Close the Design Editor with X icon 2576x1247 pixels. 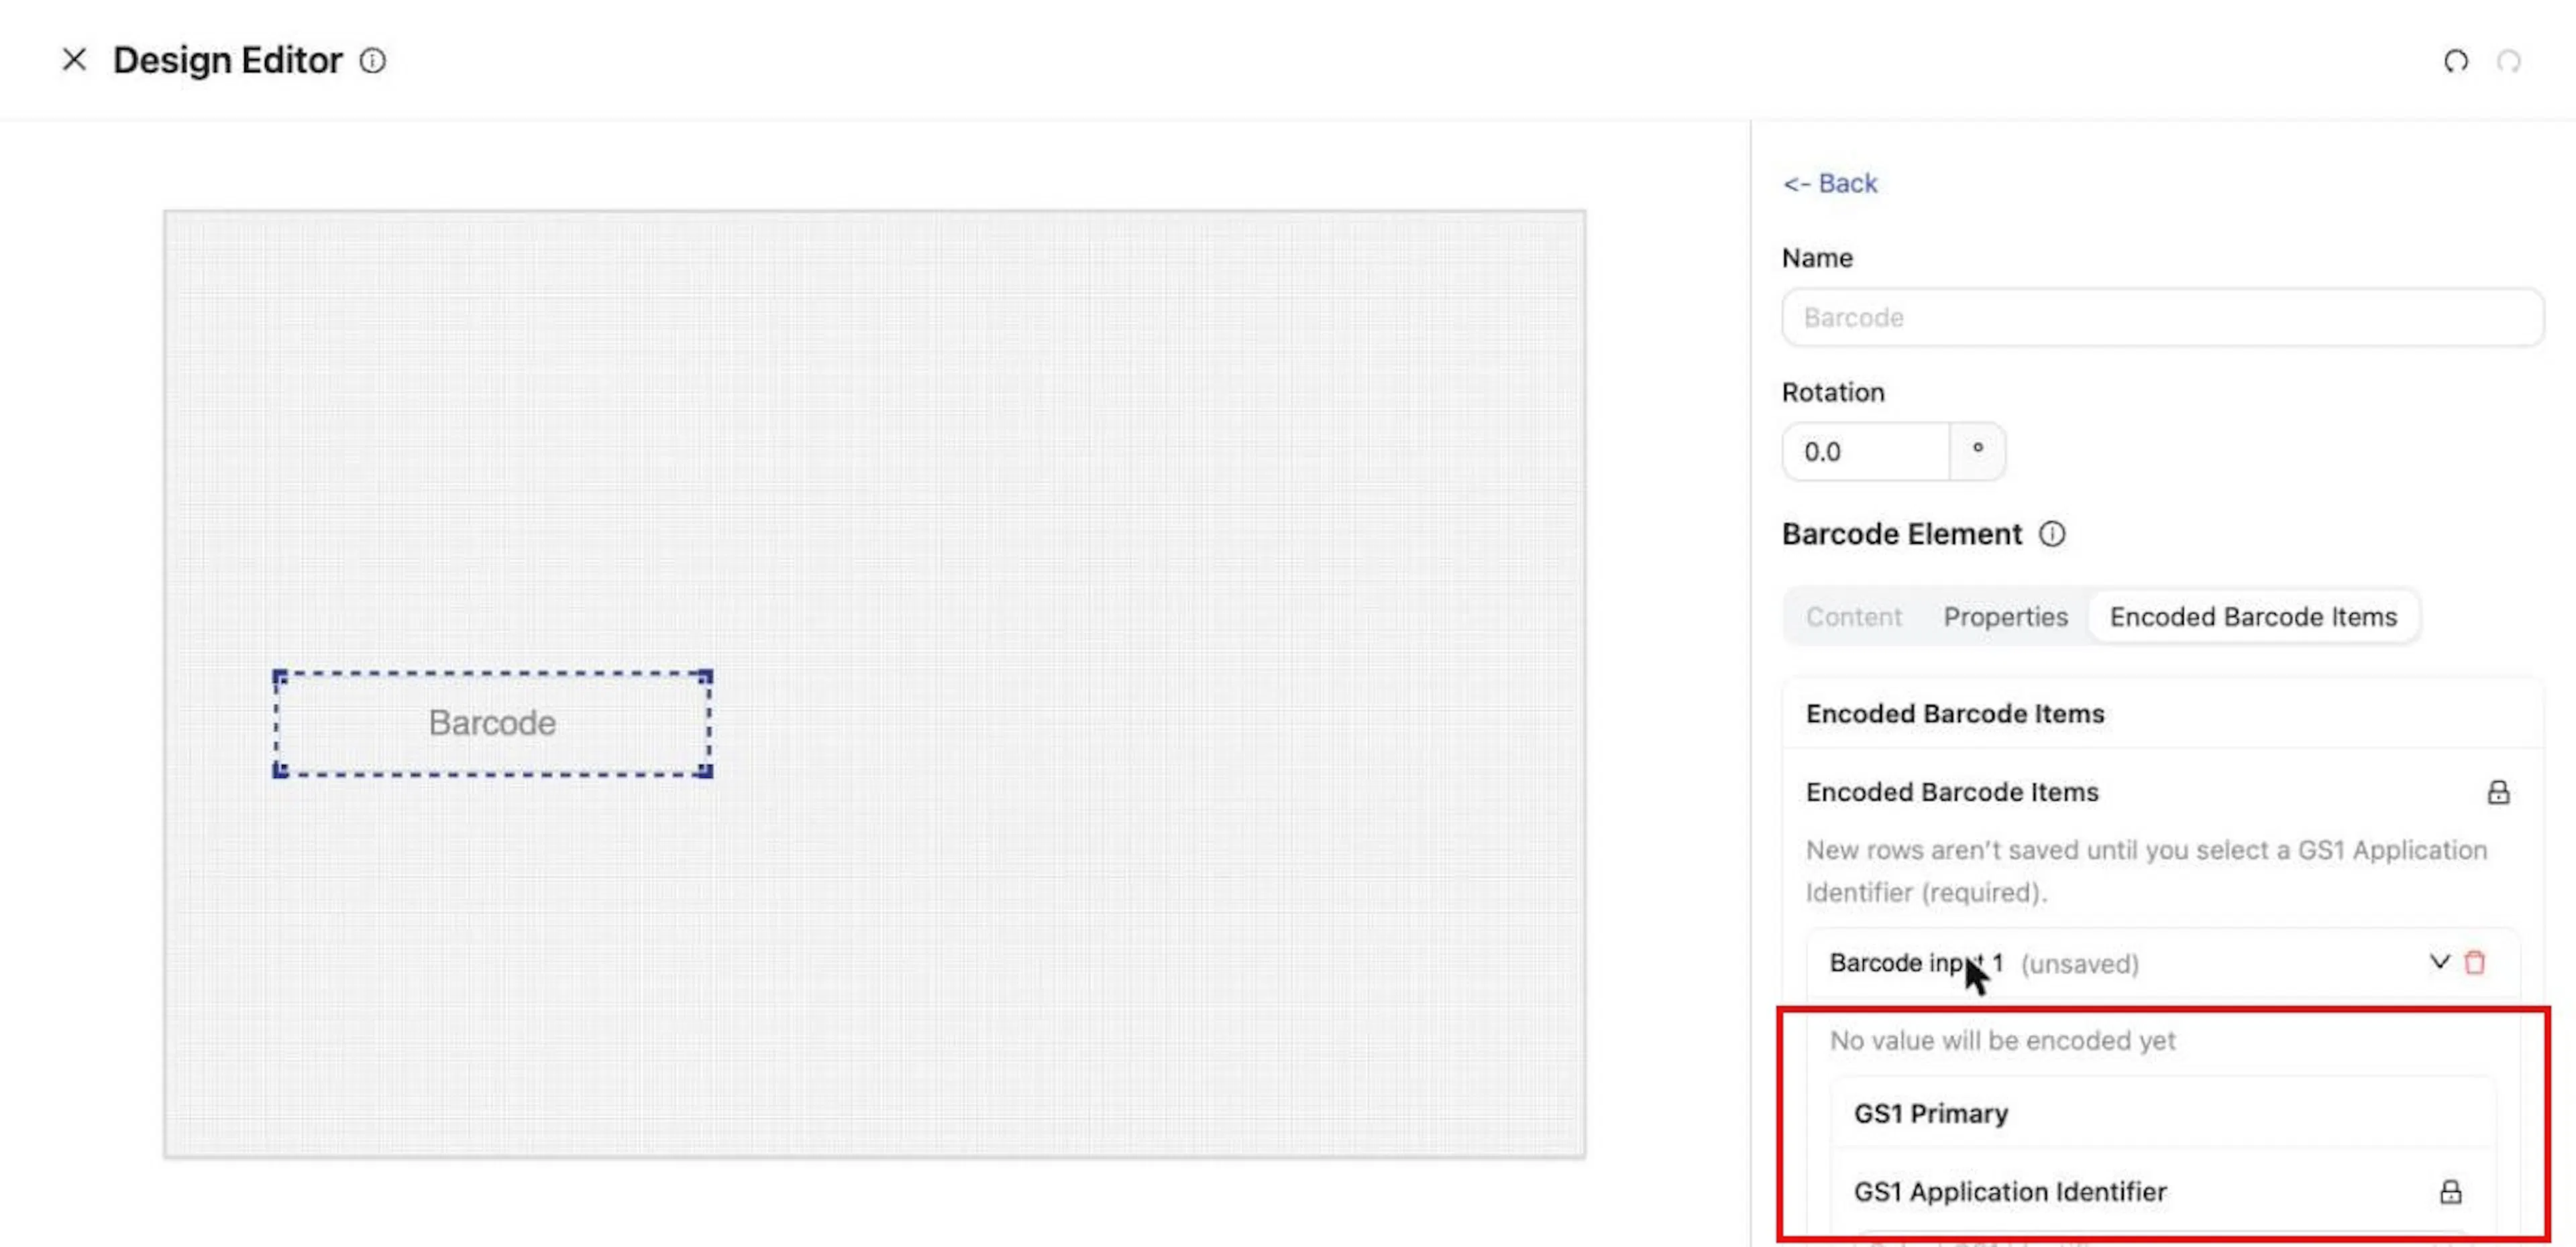pos(74,60)
